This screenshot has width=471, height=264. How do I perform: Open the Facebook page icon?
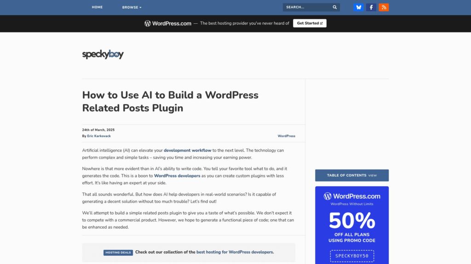click(x=371, y=7)
